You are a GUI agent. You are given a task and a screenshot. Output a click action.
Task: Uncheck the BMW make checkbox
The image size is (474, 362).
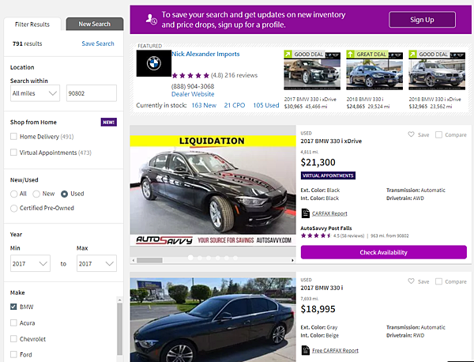tap(13, 307)
